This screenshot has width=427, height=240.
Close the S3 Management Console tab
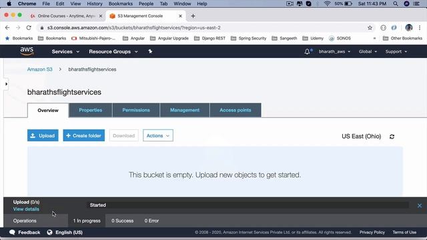coord(180,16)
